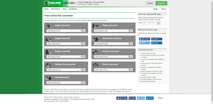This screenshot has width=213, height=104.
Task: Click the Device converter icon
Action: [96, 65]
